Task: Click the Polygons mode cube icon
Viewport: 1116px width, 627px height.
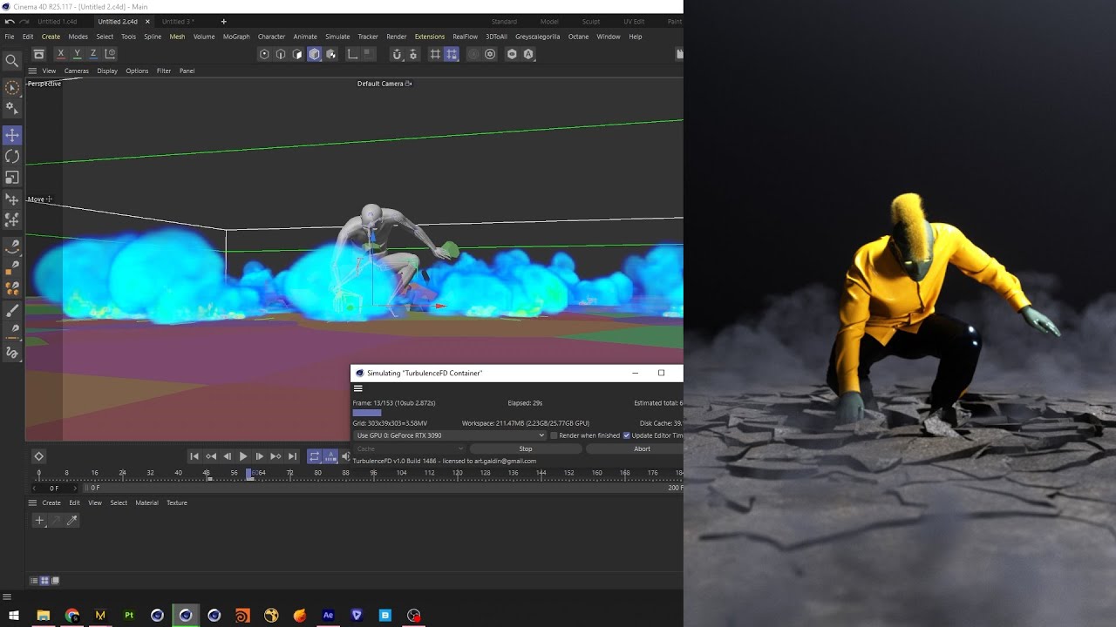Action: point(297,54)
